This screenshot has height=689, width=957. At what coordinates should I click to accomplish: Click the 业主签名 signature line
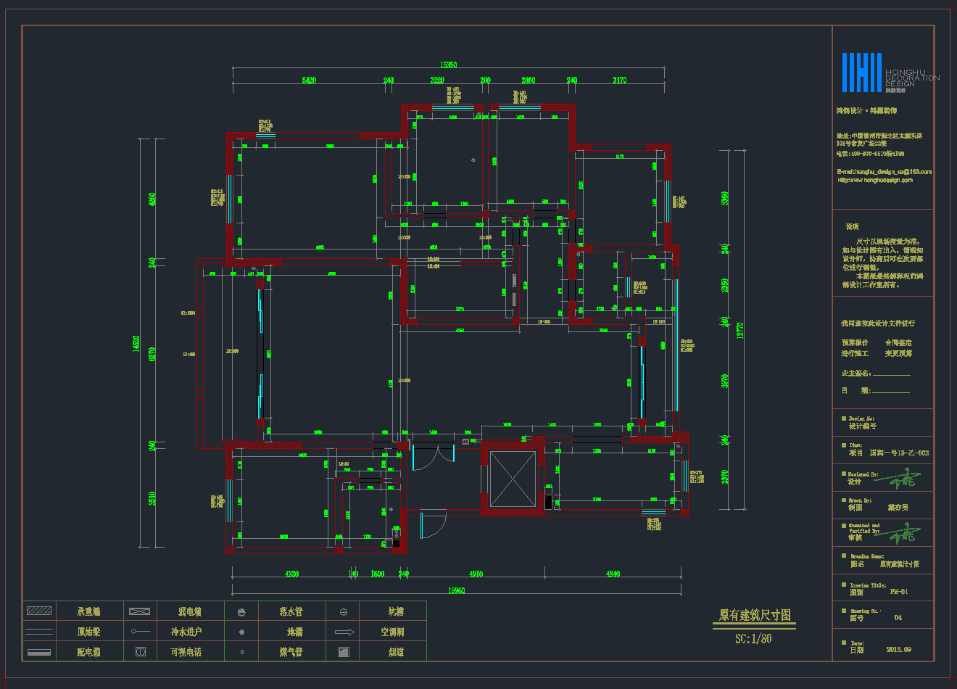tap(891, 375)
